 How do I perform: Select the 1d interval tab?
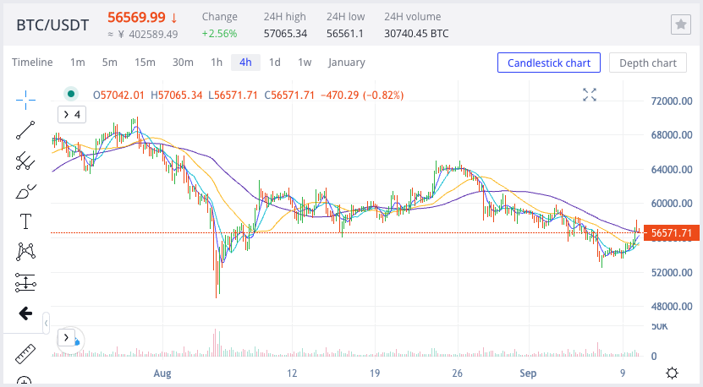275,63
